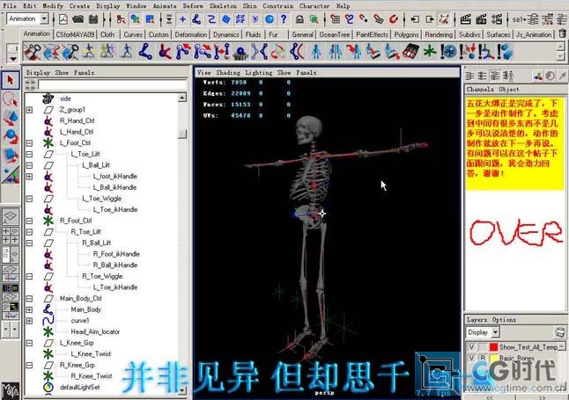
Task: Create new layer icon in Layer Editor
Action: 560,332
